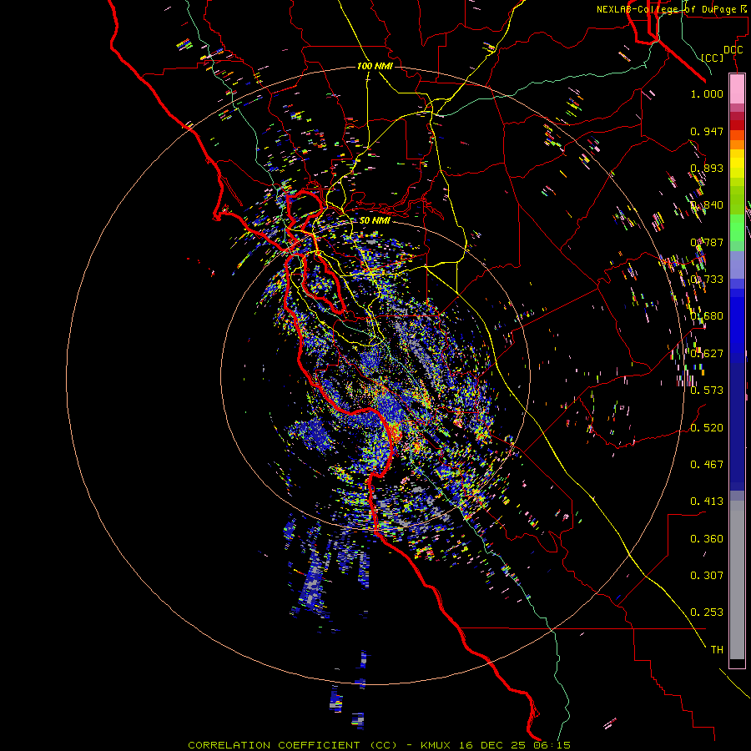Viewport: 751px width, 751px height.
Task: Click the "CORRELATION COEFFICIENT (CC)" caption text
Action: pos(292,745)
